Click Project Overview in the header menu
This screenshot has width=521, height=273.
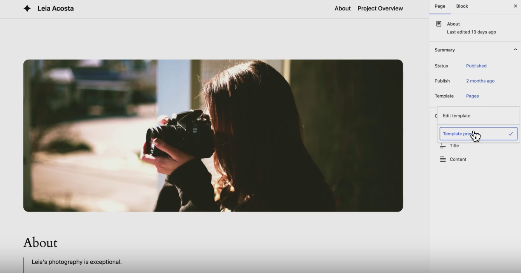[x=380, y=8]
